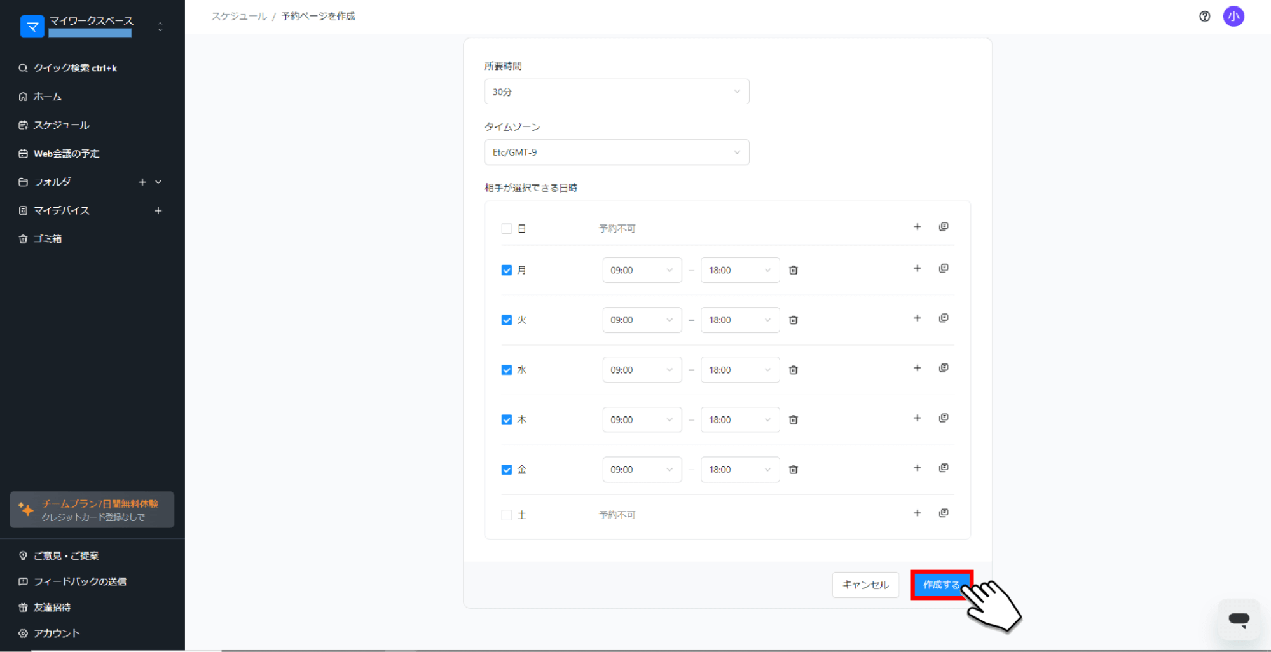Open ゴミ箱 in the sidebar
The width and height of the screenshot is (1271, 652).
(40, 239)
